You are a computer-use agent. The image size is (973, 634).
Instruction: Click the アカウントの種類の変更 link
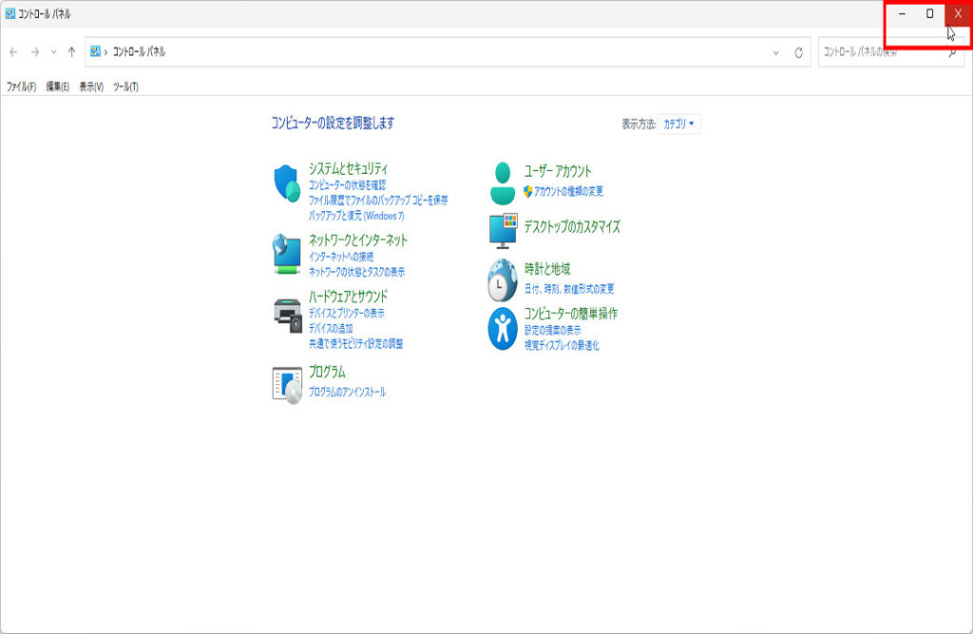pyautogui.click(x=568, y=191)
